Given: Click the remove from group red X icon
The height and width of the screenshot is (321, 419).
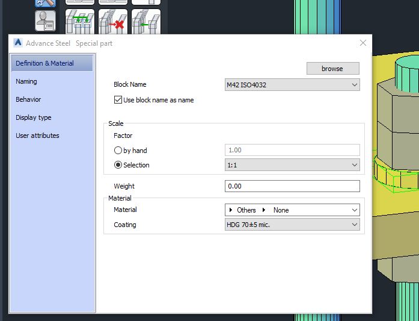Looking at the screenshot, I should [113, 22].
